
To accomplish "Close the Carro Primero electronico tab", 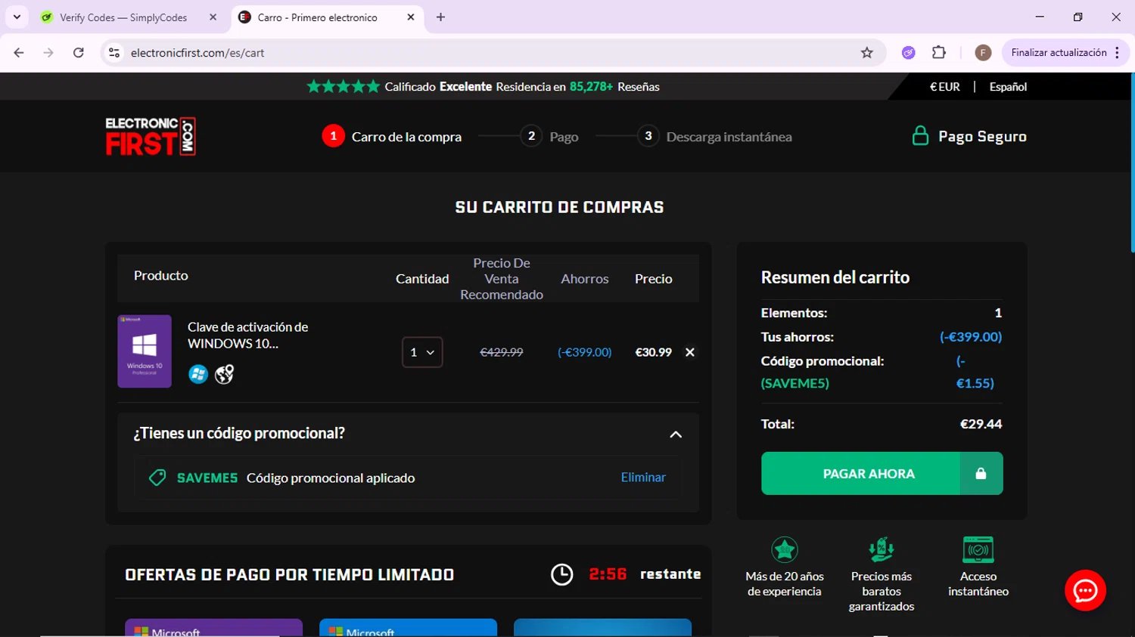I will coord(411,17).
